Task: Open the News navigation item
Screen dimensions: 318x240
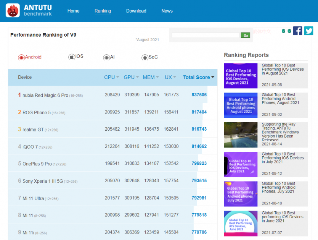Action: click(x=167, y=11)
